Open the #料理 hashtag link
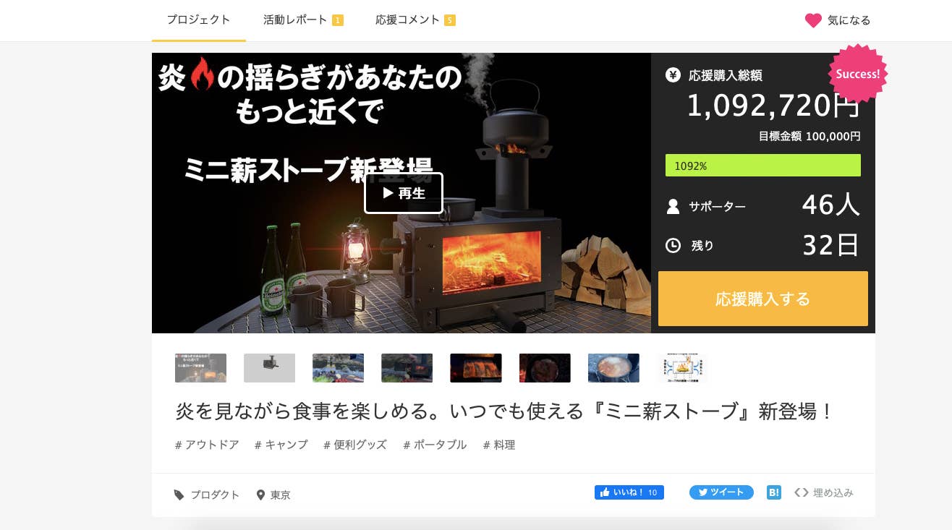Screen dimensions: 952x530 pyautogui.click(x=499, y=445)
